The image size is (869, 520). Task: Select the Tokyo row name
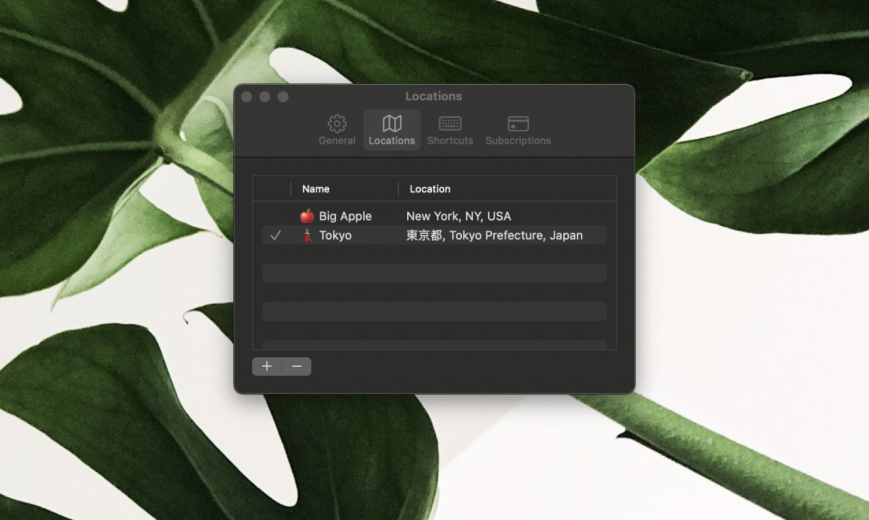335,235
